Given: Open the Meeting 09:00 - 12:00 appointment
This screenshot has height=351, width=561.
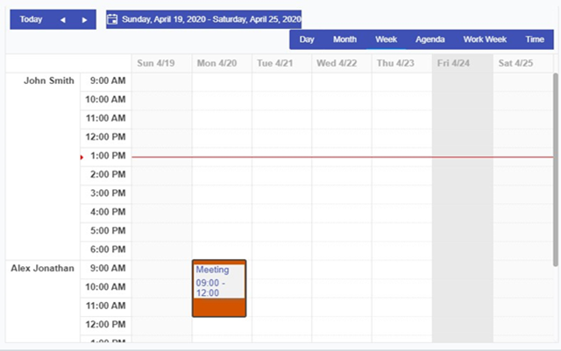Looking at the screenshot, I should [219, 289].
